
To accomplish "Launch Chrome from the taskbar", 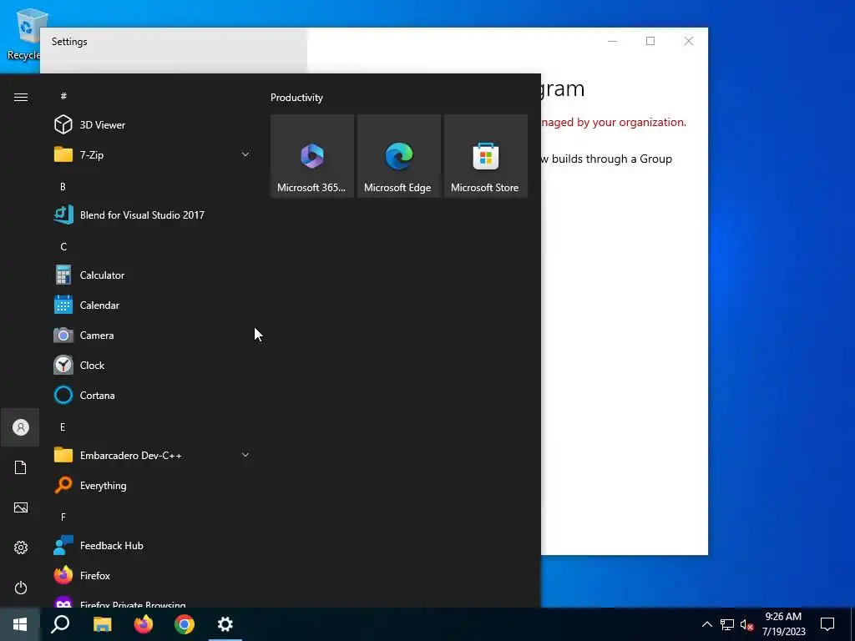I will 185,624.
